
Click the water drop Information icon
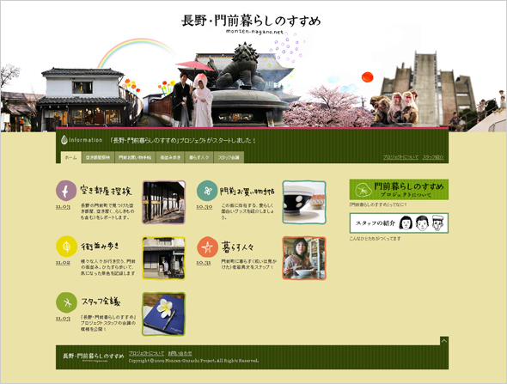(x=64, y=140)
